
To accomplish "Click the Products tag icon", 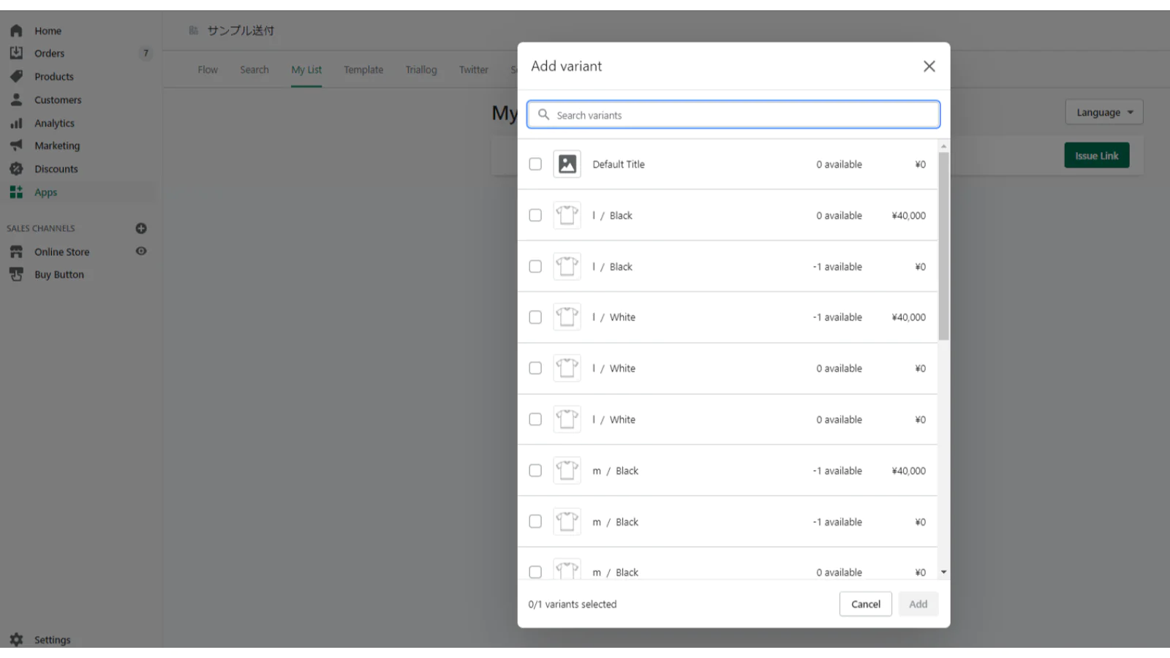I will [x=16, y=76].
